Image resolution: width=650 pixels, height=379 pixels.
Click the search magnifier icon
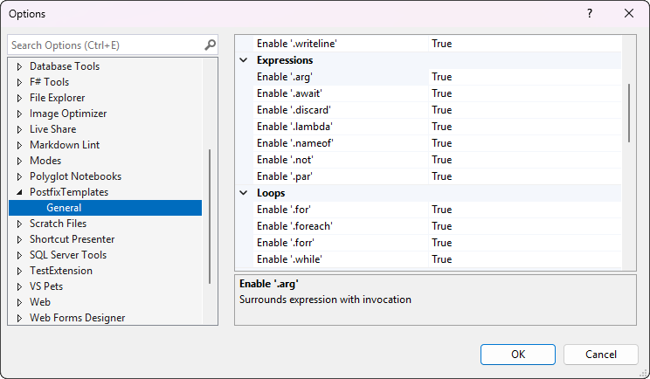210,45
